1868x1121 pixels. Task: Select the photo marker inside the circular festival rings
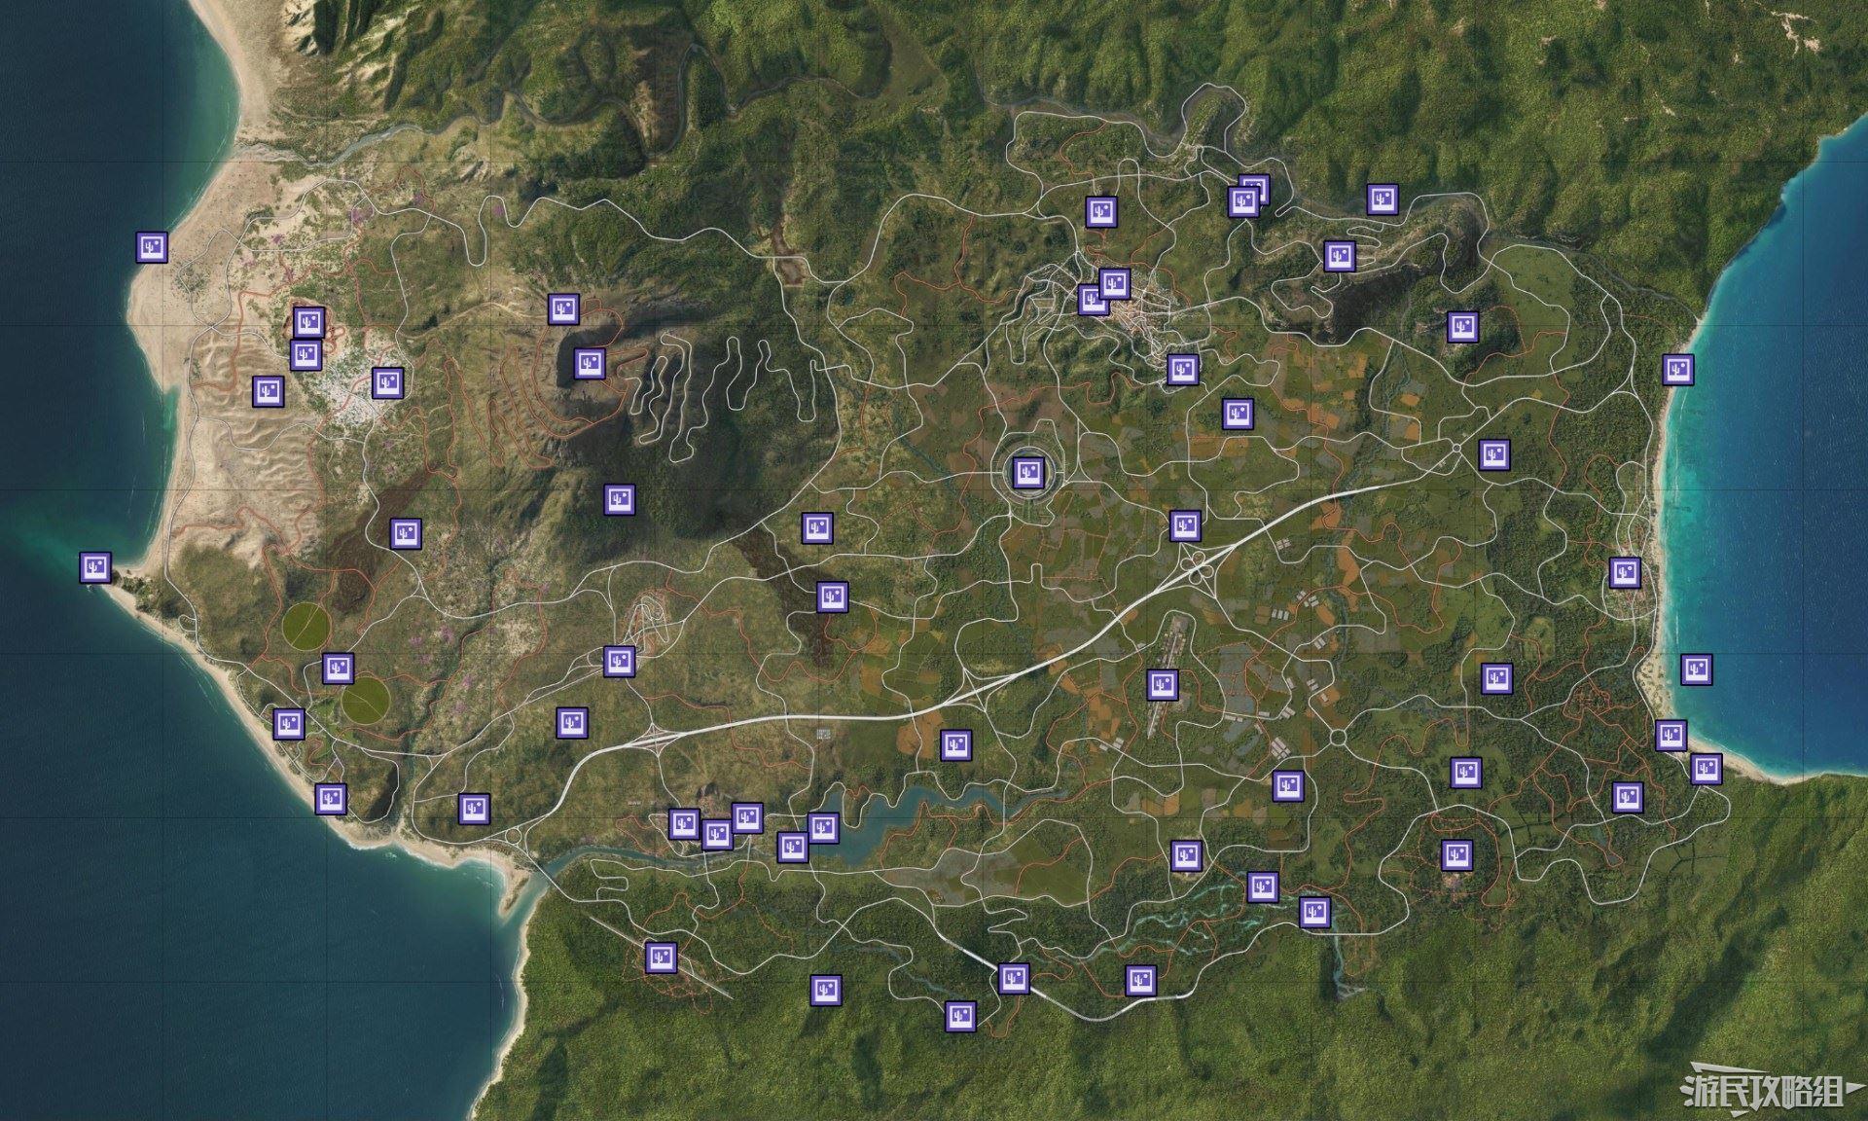pos(1028,473)
